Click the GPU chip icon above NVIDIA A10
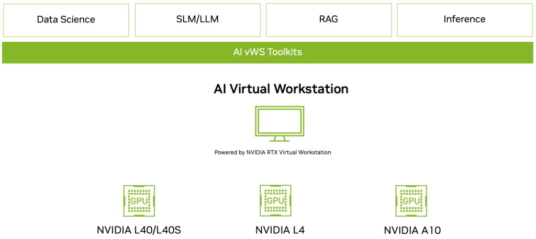 [411, 201]
